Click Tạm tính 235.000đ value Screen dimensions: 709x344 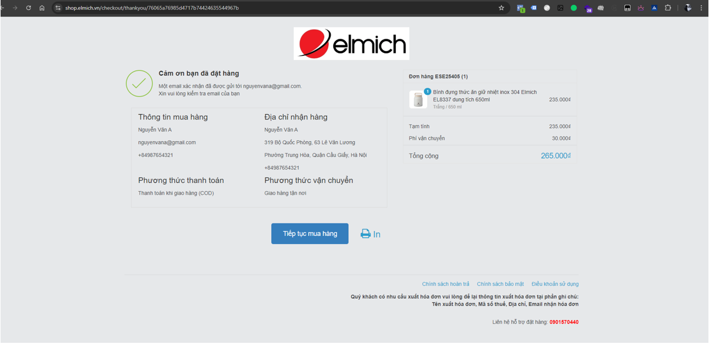560,126
